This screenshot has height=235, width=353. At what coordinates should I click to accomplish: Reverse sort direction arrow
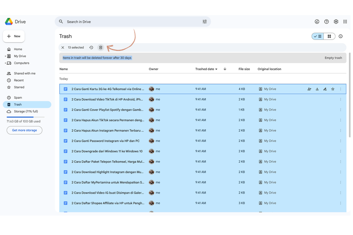coord(225,69)
